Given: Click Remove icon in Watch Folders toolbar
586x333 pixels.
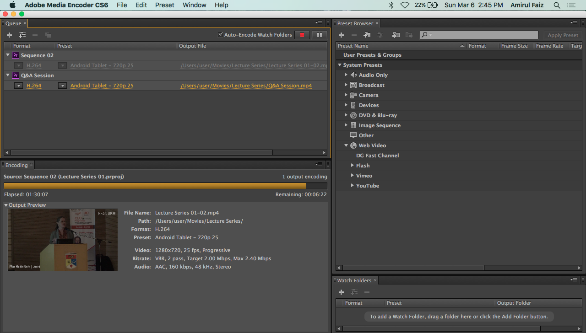Looking at the screenshot, I should pyautogui.click(x=367, y=292).
